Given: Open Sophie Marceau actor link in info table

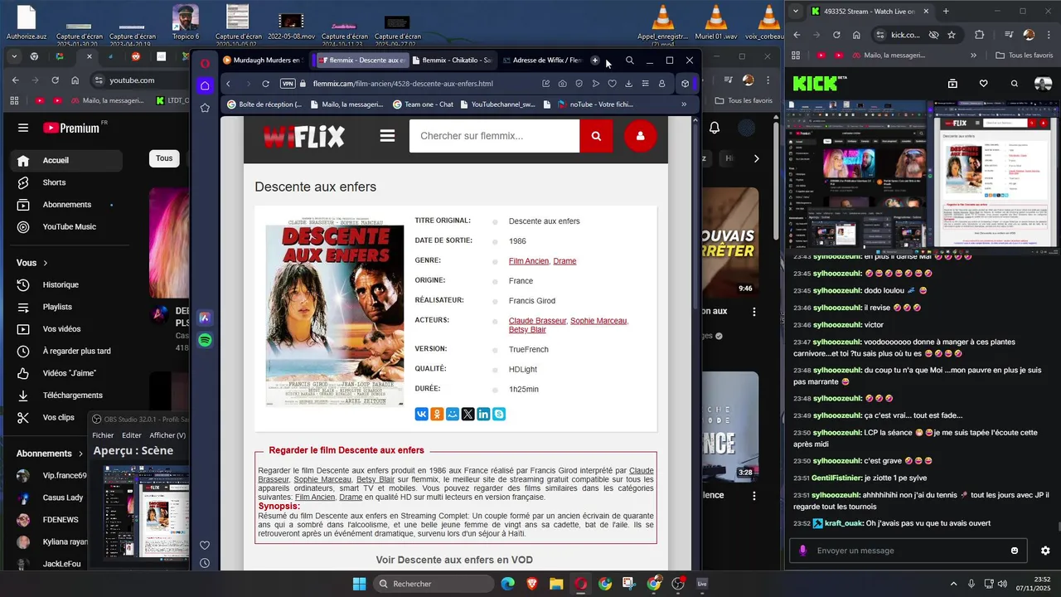Looking at the screenshot, I should [x=598, y=321].
